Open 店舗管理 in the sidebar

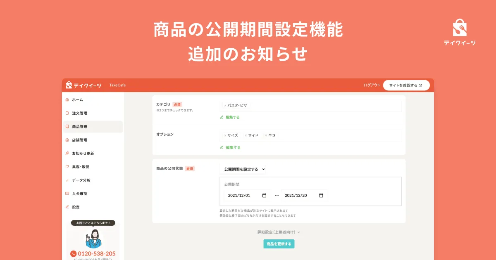[x=79, y=140]
